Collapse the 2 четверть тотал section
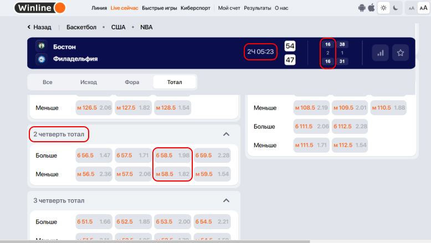The image size is (431, 243). (x=226, y=134)
